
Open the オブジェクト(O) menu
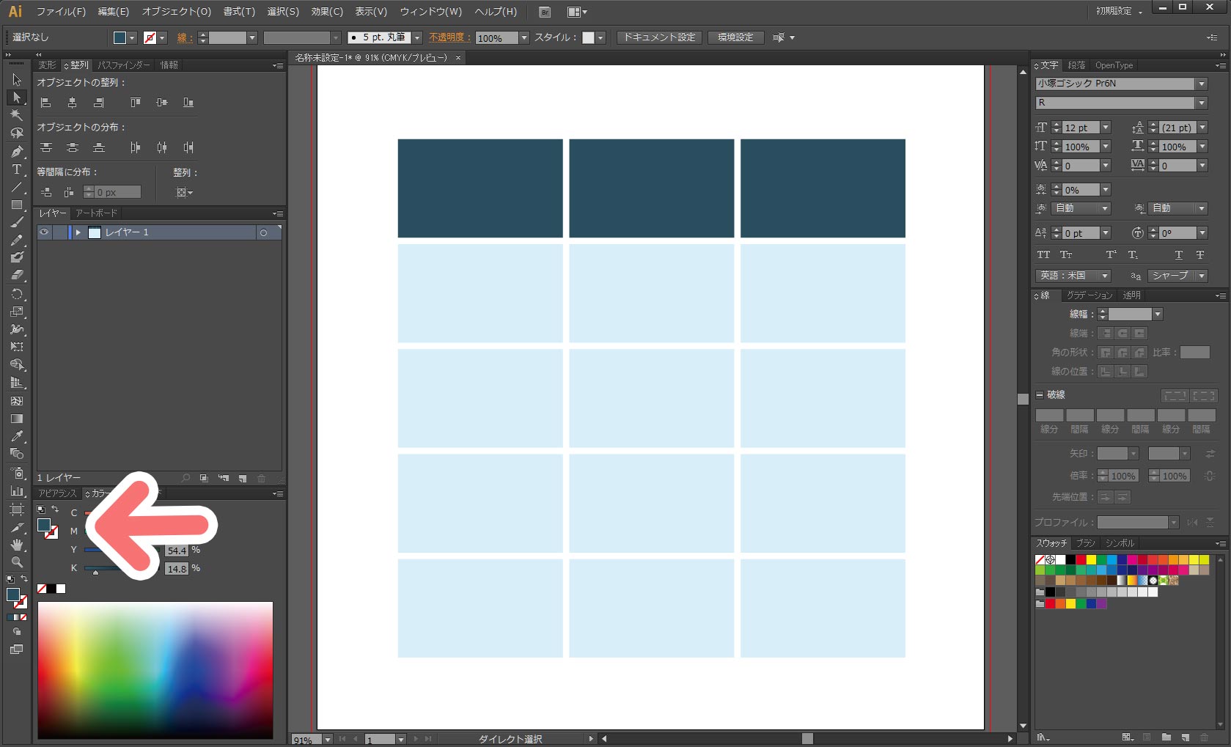point(177,12)
